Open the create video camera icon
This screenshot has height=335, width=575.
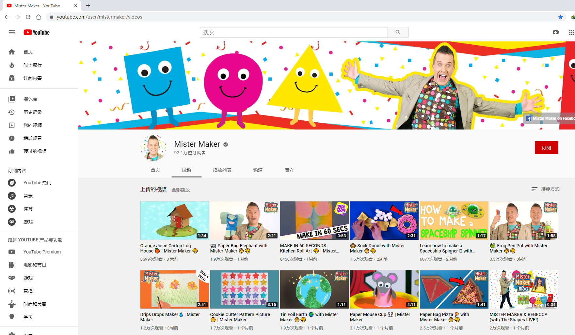(556, 32)
